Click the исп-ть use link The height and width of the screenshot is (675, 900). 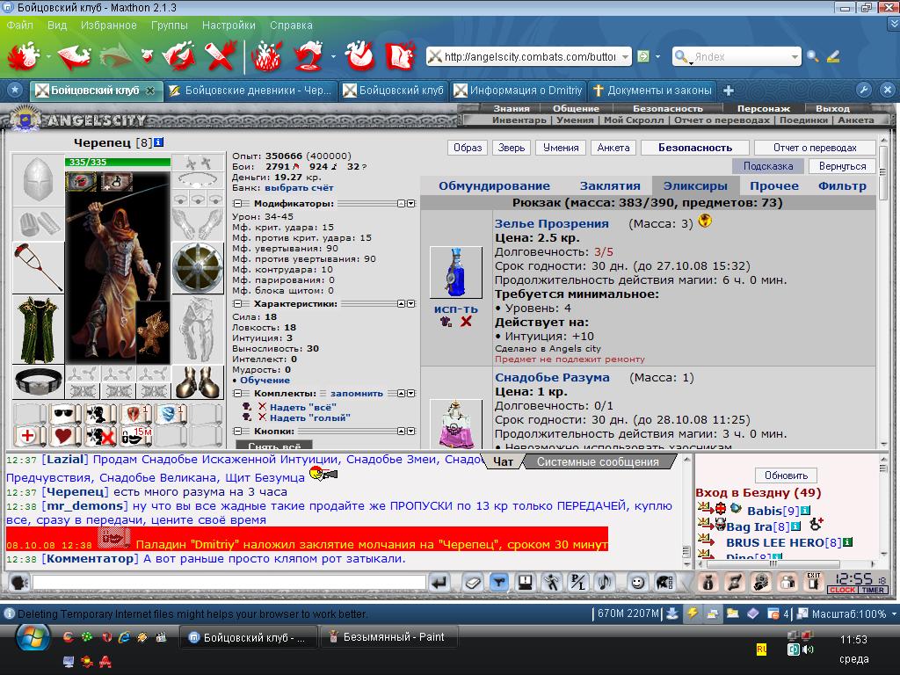[x=456, y=308]
